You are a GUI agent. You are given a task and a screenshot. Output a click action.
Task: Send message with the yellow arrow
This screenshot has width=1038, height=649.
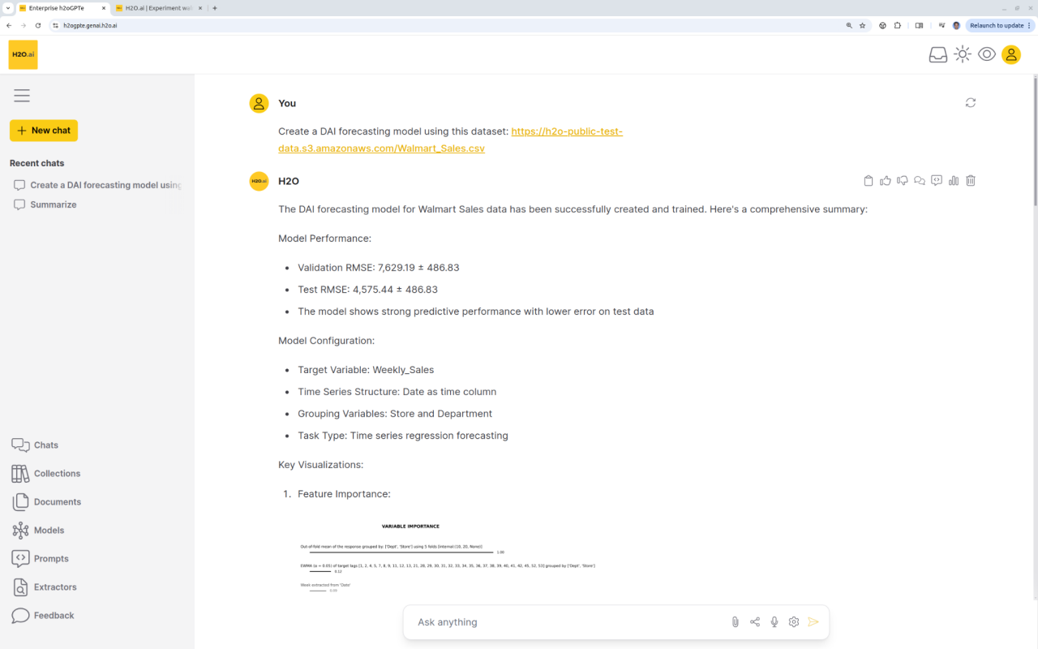813,622
